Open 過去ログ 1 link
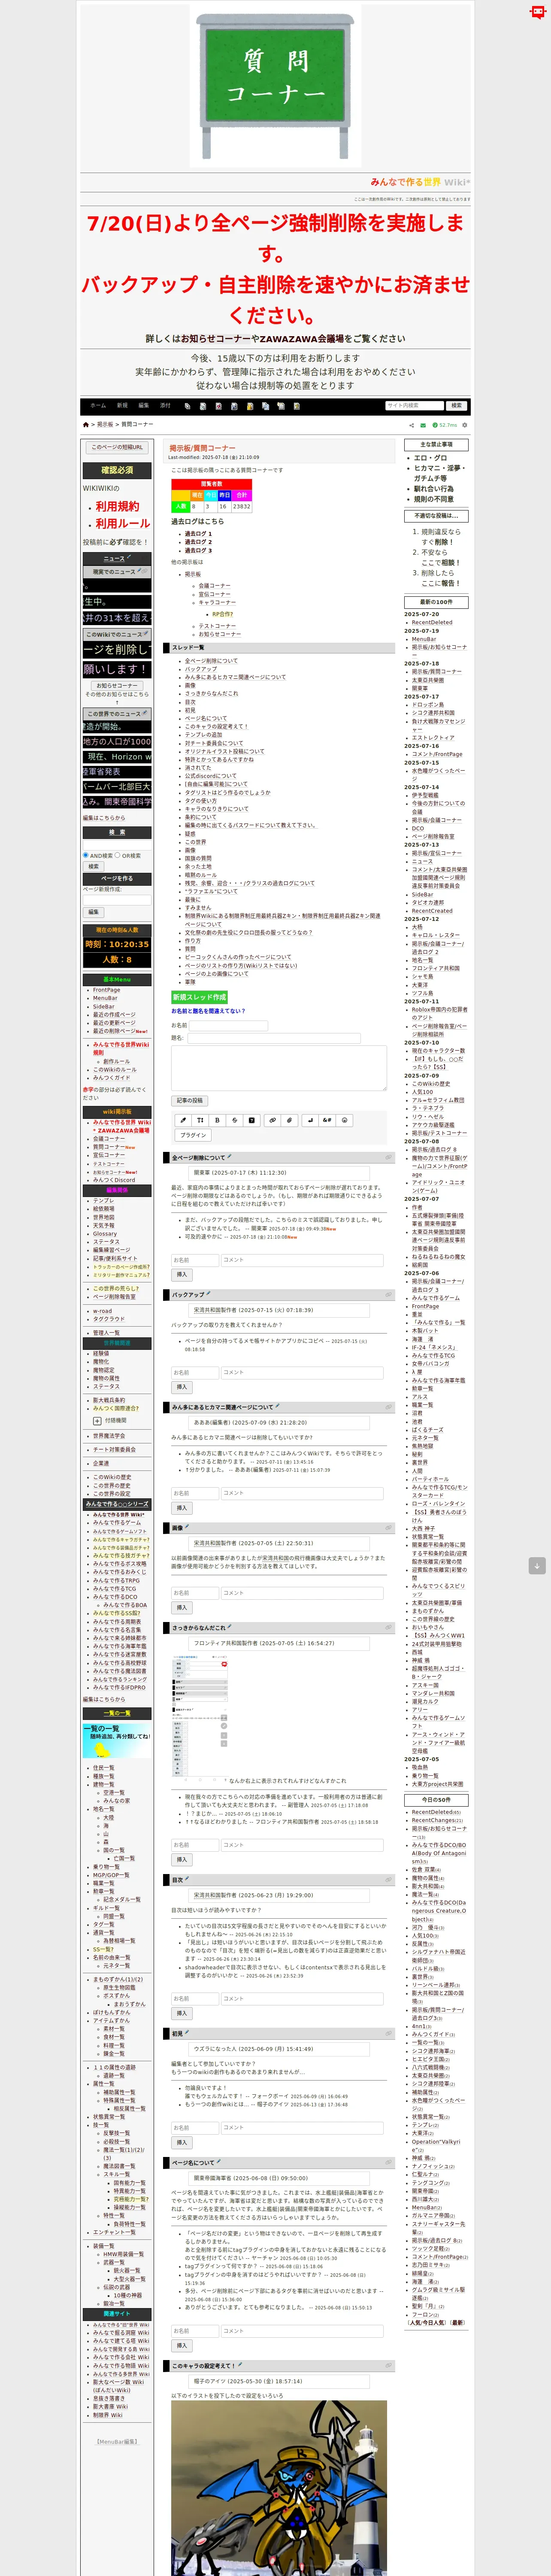 click(x=197, y=534)
